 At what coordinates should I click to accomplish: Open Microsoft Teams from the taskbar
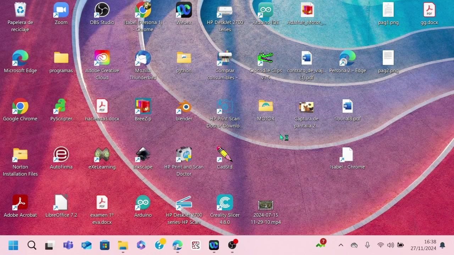pos(68,245)
